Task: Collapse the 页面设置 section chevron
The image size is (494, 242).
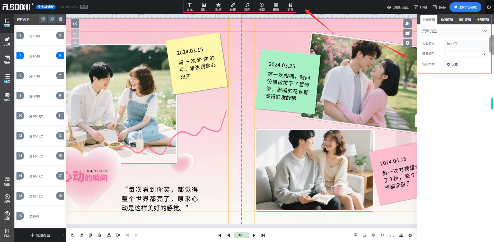Action: (x=485, y=31)
